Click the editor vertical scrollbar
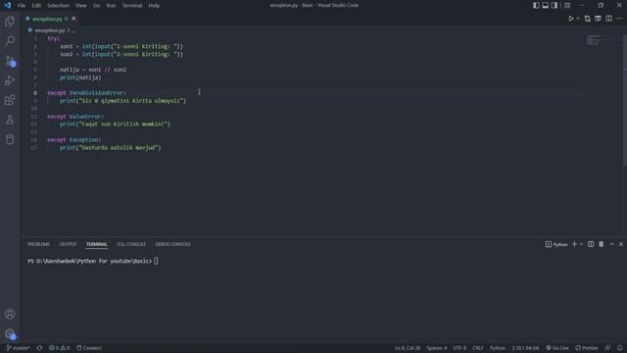627x353 pixels. (625, 100)
